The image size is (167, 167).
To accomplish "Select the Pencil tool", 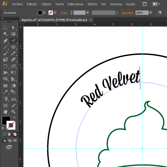I will click(13, 53).
